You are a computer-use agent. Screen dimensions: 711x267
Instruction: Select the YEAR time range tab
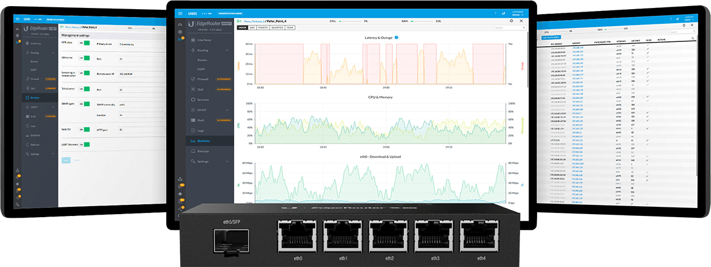coord(290,27)
